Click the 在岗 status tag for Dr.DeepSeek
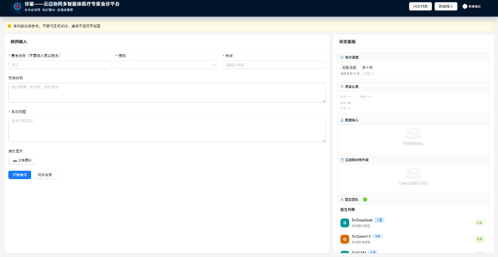Viewport: 498px width, 257px height. (x=480, y=223)
